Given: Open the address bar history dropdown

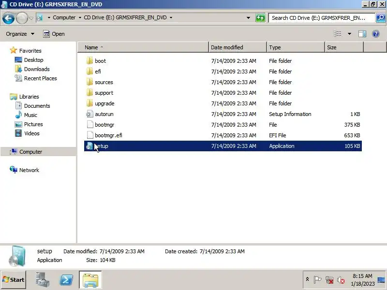Looking at the screenshot, I should (248, 18).
